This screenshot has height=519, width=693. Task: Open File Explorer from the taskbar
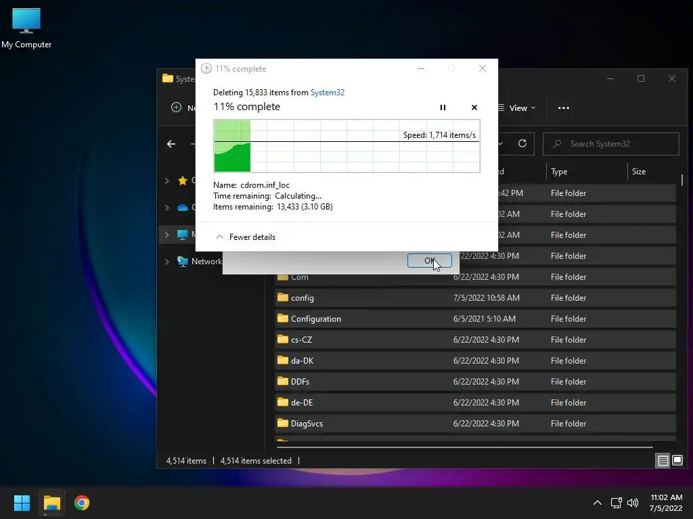[51, 503]
